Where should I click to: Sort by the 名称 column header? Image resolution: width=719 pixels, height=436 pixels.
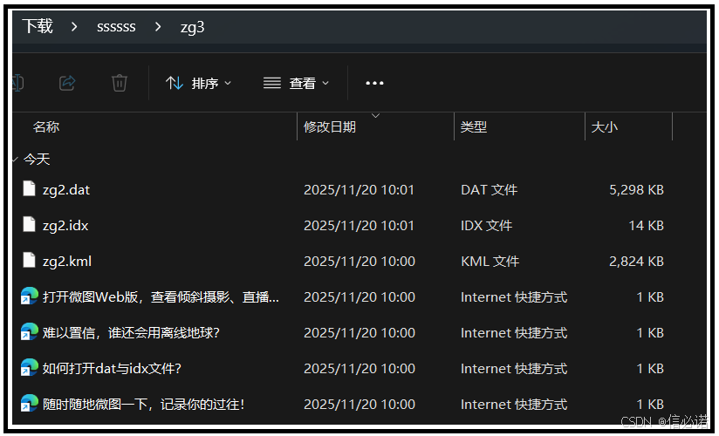pyautogui.click(x=46, y=127)
